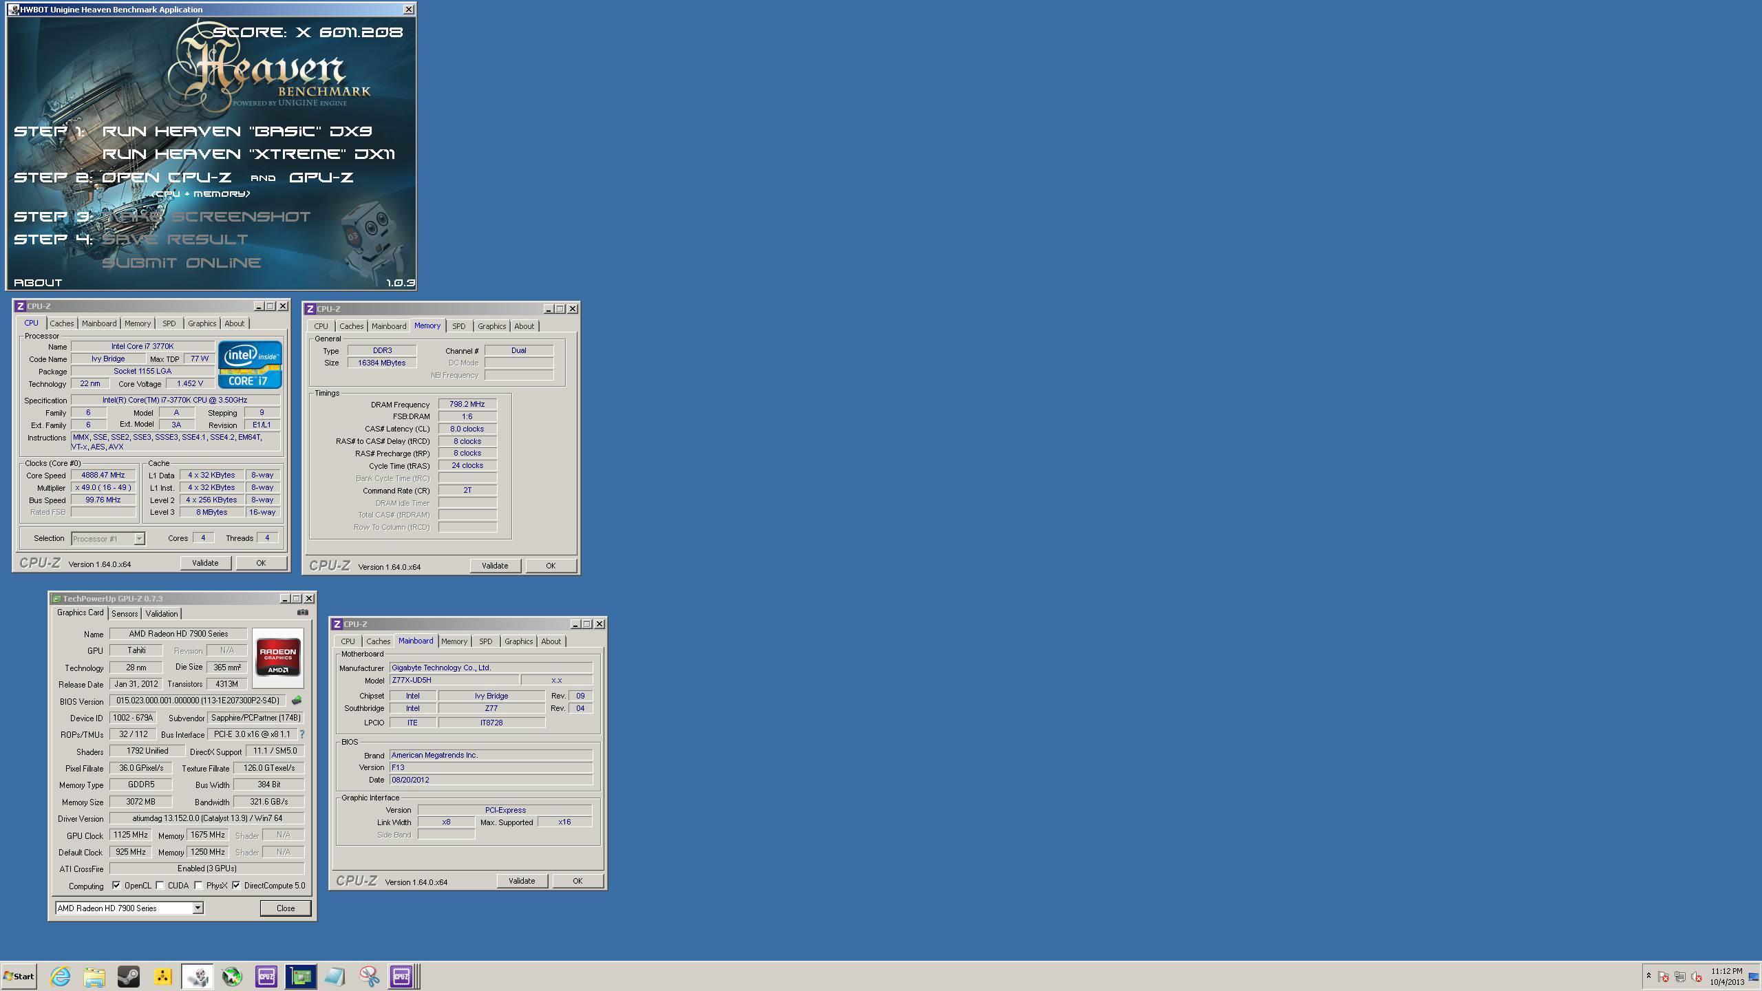The height and width of the screenshot is (991, 1762).
Task: Click the Start button
Action: coord(19,976)
